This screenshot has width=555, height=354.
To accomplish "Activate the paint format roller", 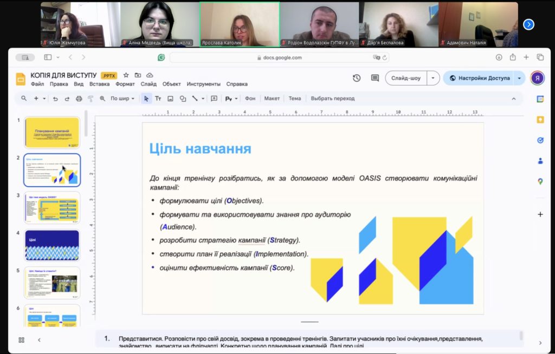I will 91,99.
